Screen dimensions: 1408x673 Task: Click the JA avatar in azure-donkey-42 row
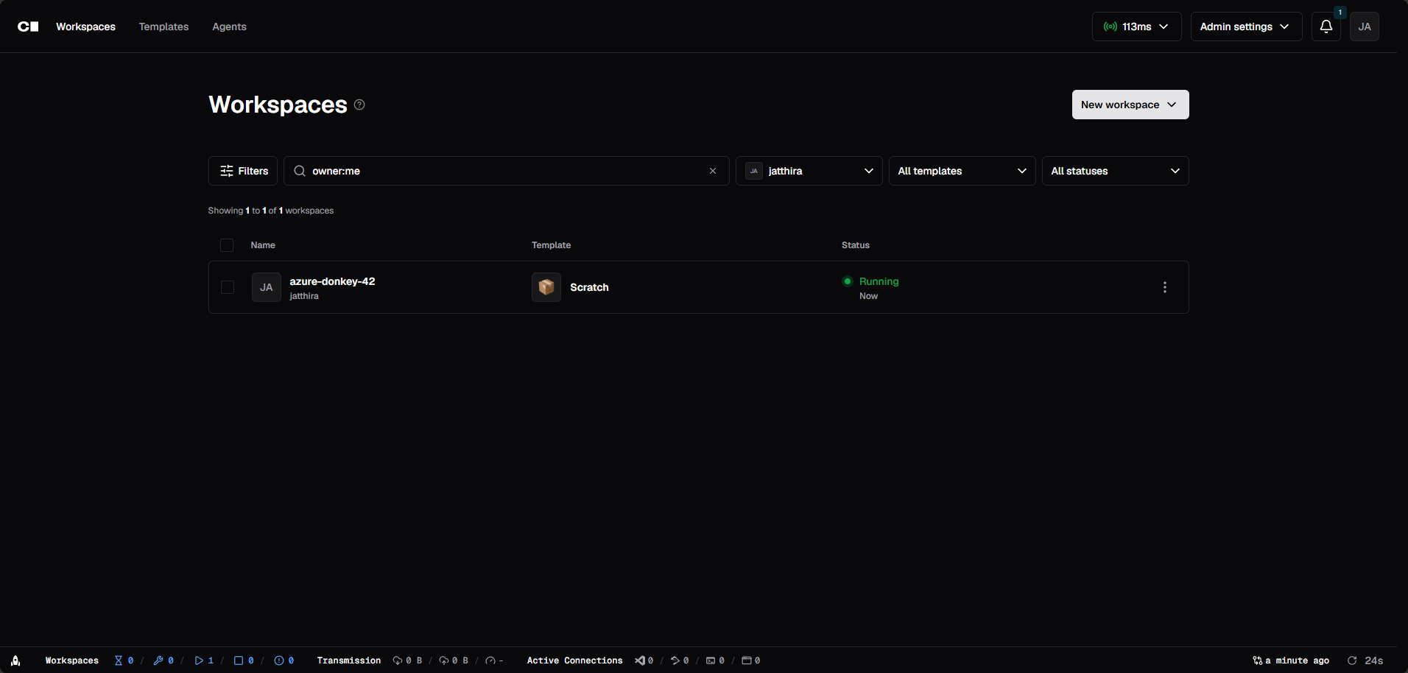click(267, 287)
